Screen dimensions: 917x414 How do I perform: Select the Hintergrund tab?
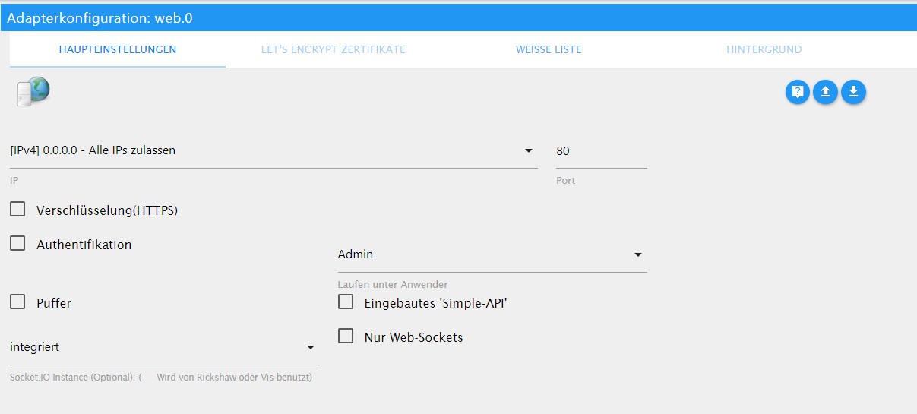coord(764,49)
